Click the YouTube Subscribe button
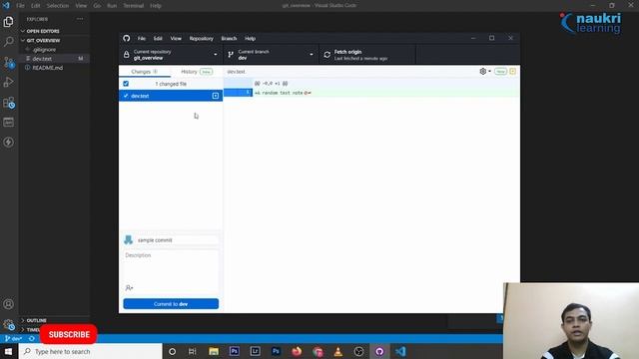639x359 pixels. point(69,334)
